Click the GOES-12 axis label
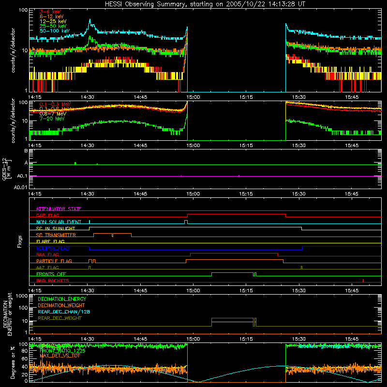387x387 pixels. point(7,169)
